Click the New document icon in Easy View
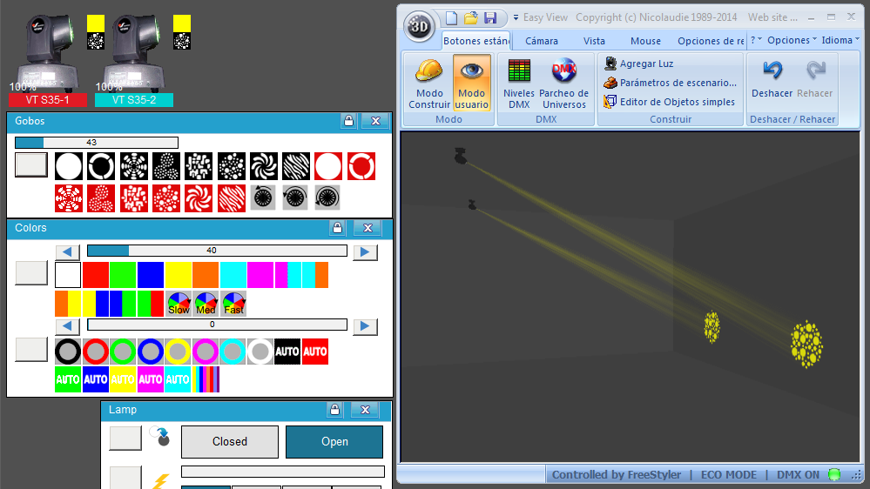870x489 pixels. pyautogui.click(x=452, y=17)
